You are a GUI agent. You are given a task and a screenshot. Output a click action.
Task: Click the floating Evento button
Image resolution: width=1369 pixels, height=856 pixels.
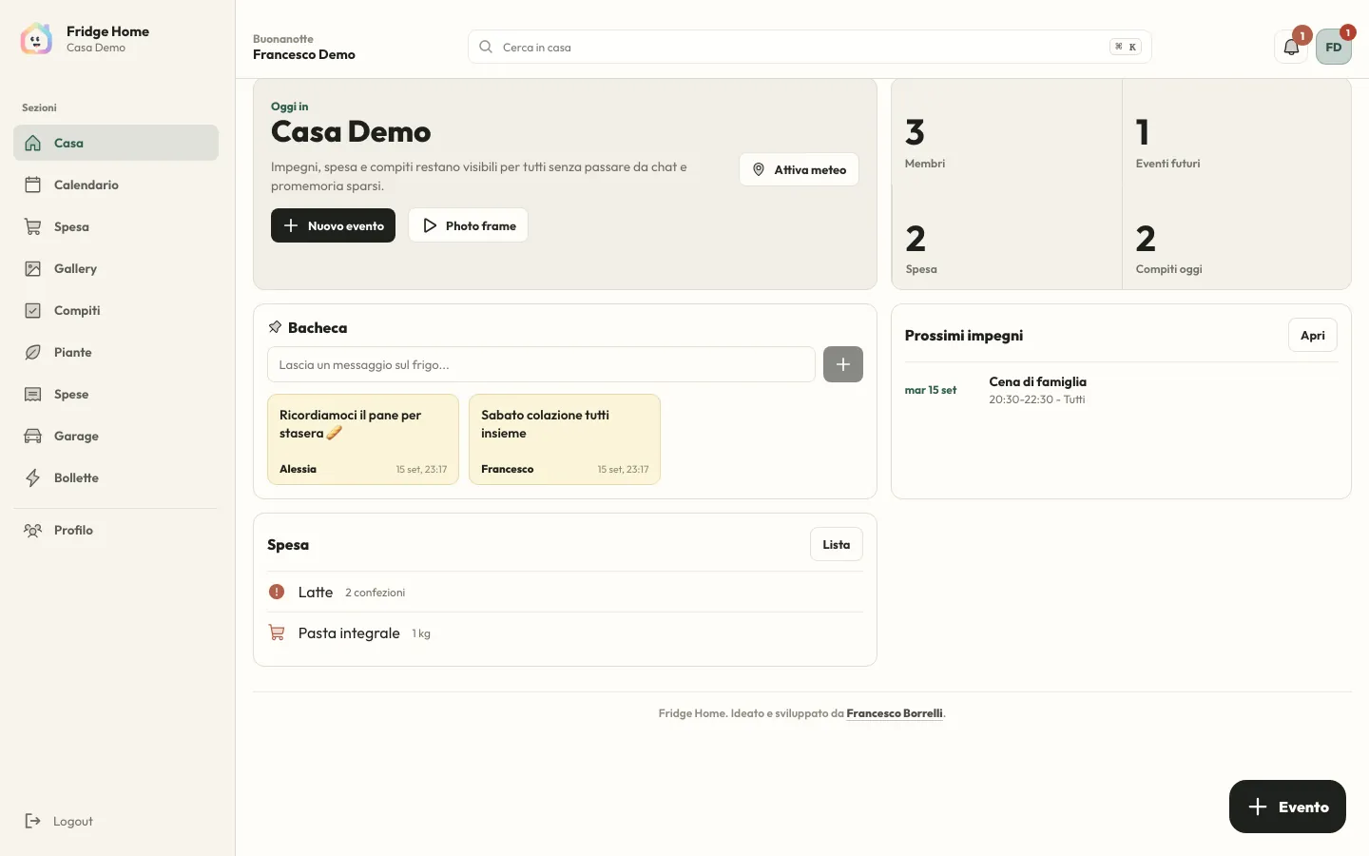click(1287, 807)
